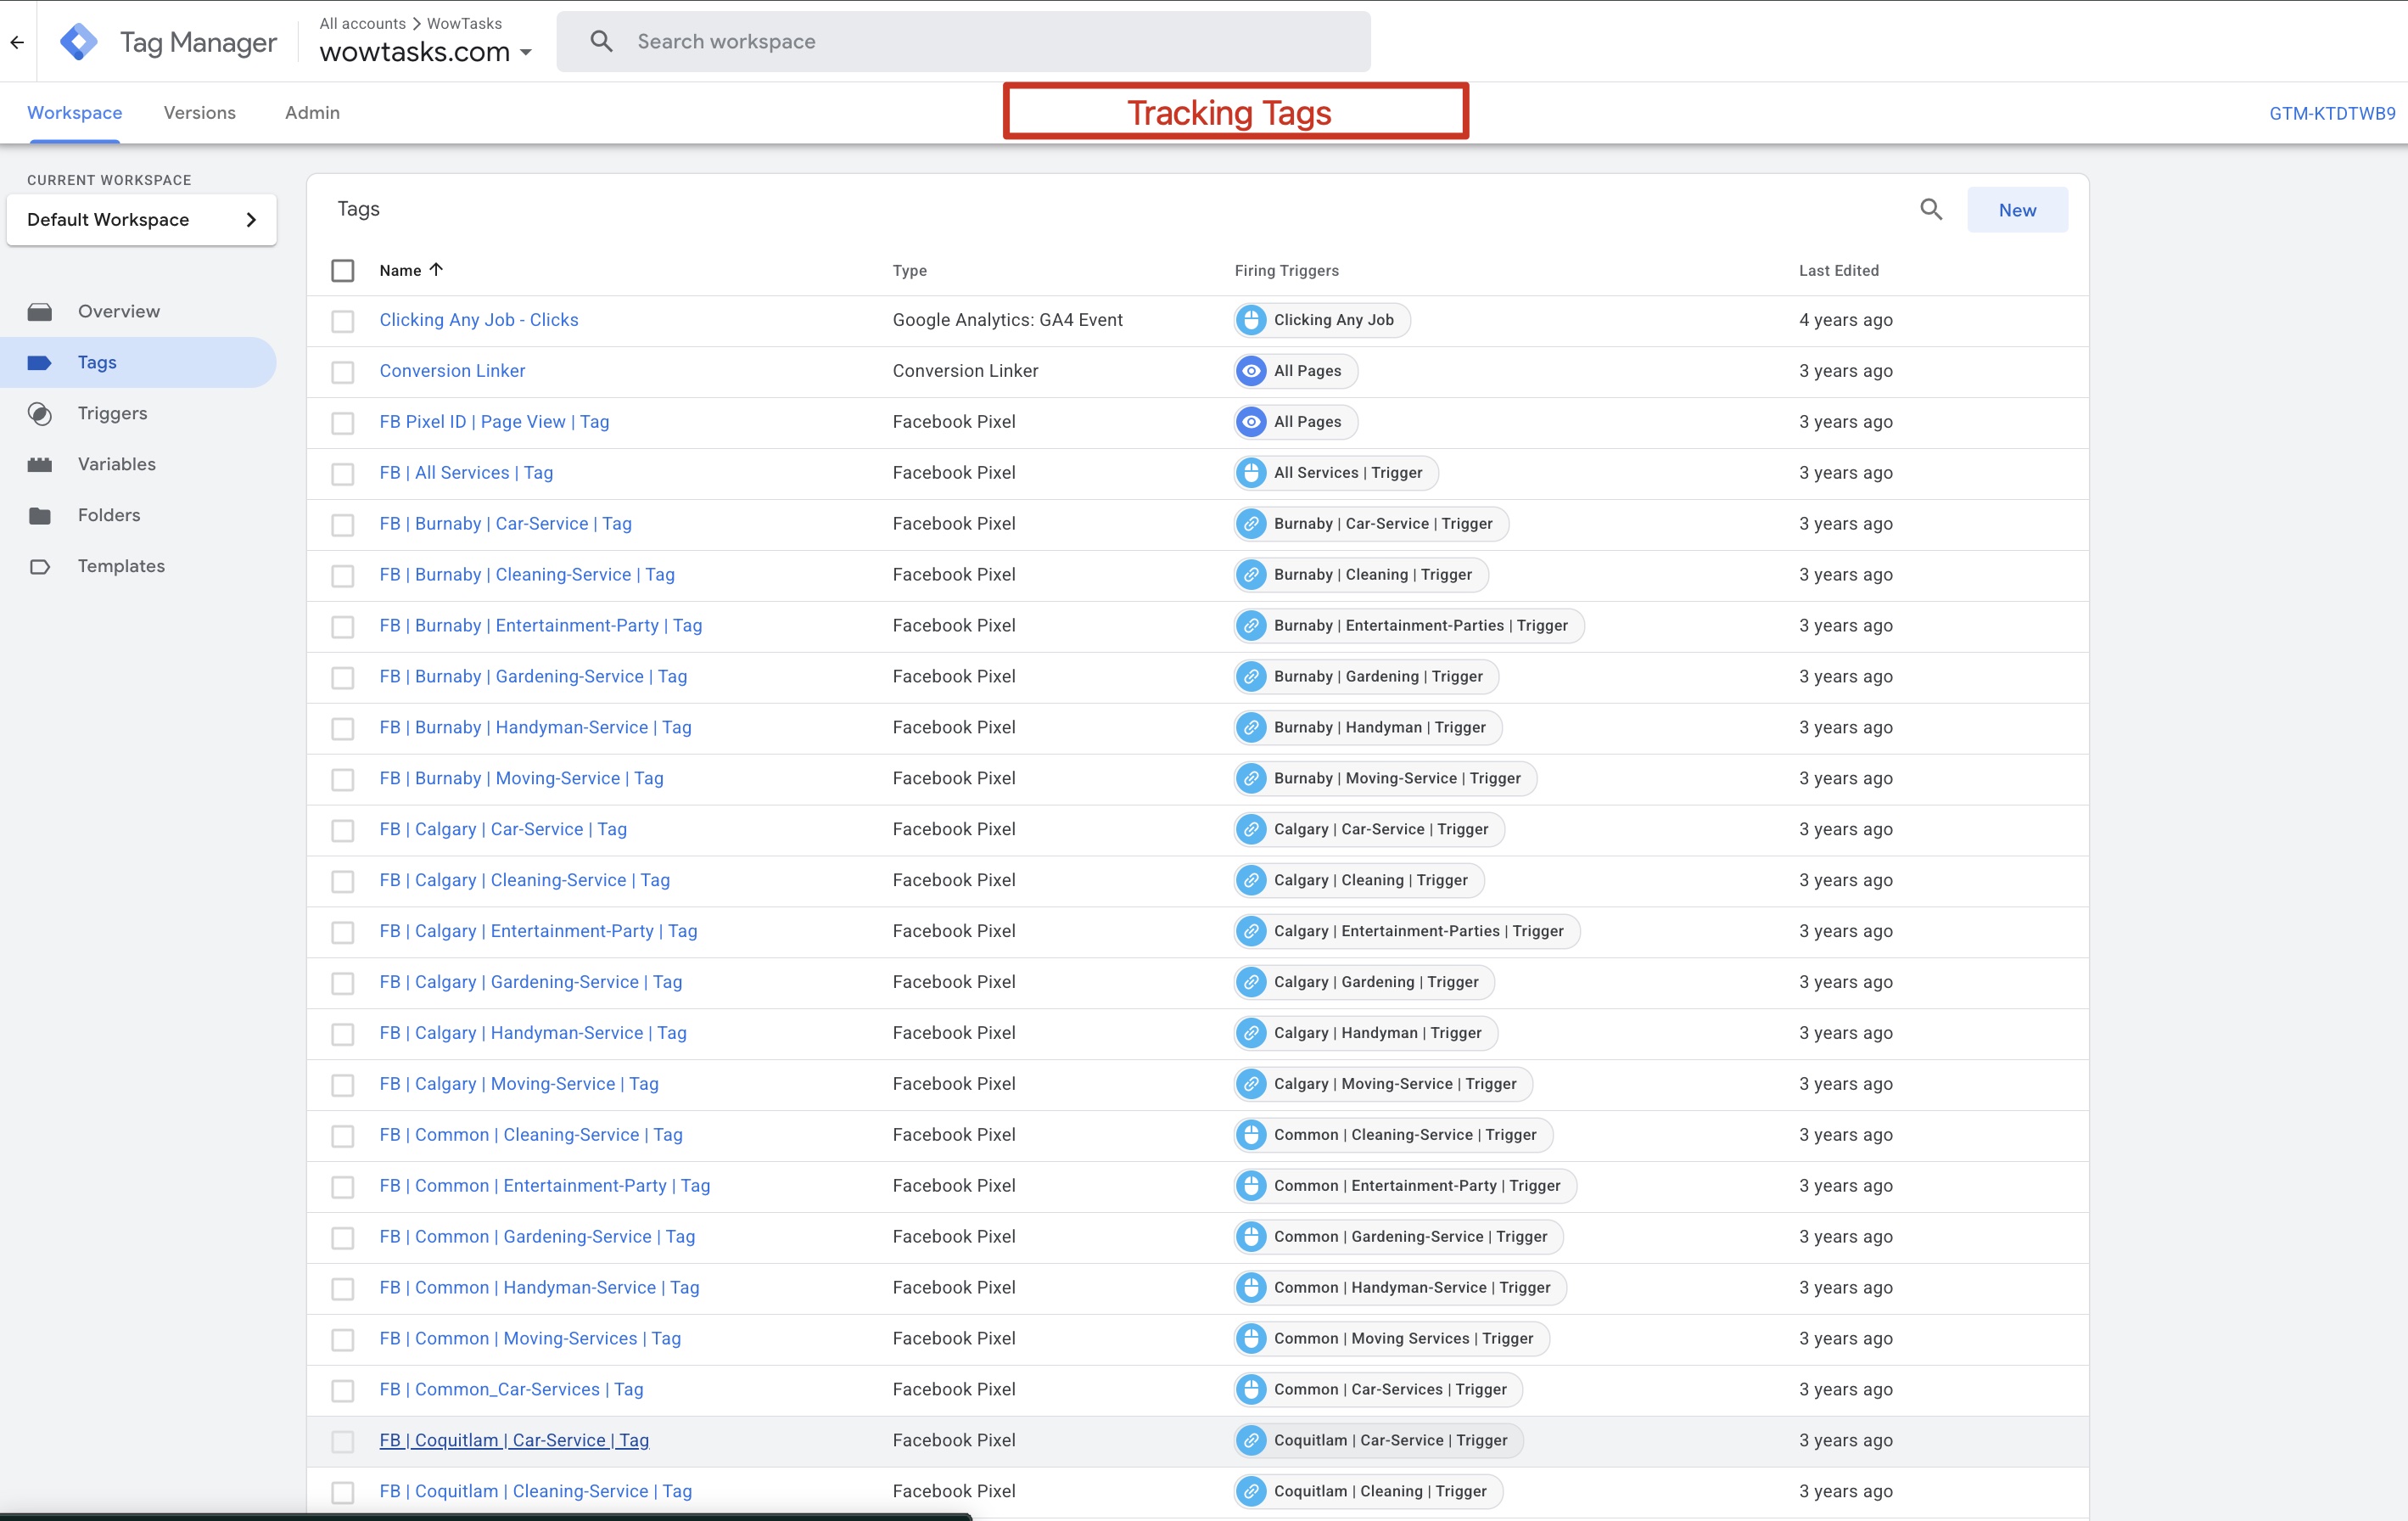The height and width of the screenshot is (1521, 2408).
Task: Open Templates in the left sidebar
Action: tap(121, 566)
